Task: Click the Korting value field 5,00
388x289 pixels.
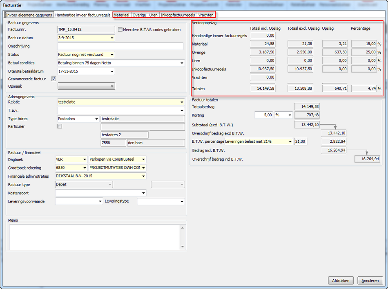Action: pos(264,115)
